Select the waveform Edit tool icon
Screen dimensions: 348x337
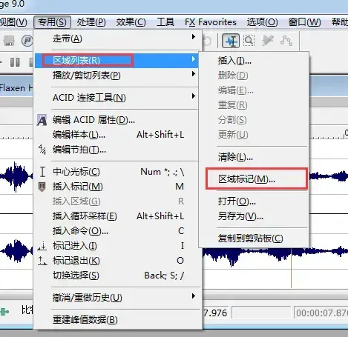231,41
